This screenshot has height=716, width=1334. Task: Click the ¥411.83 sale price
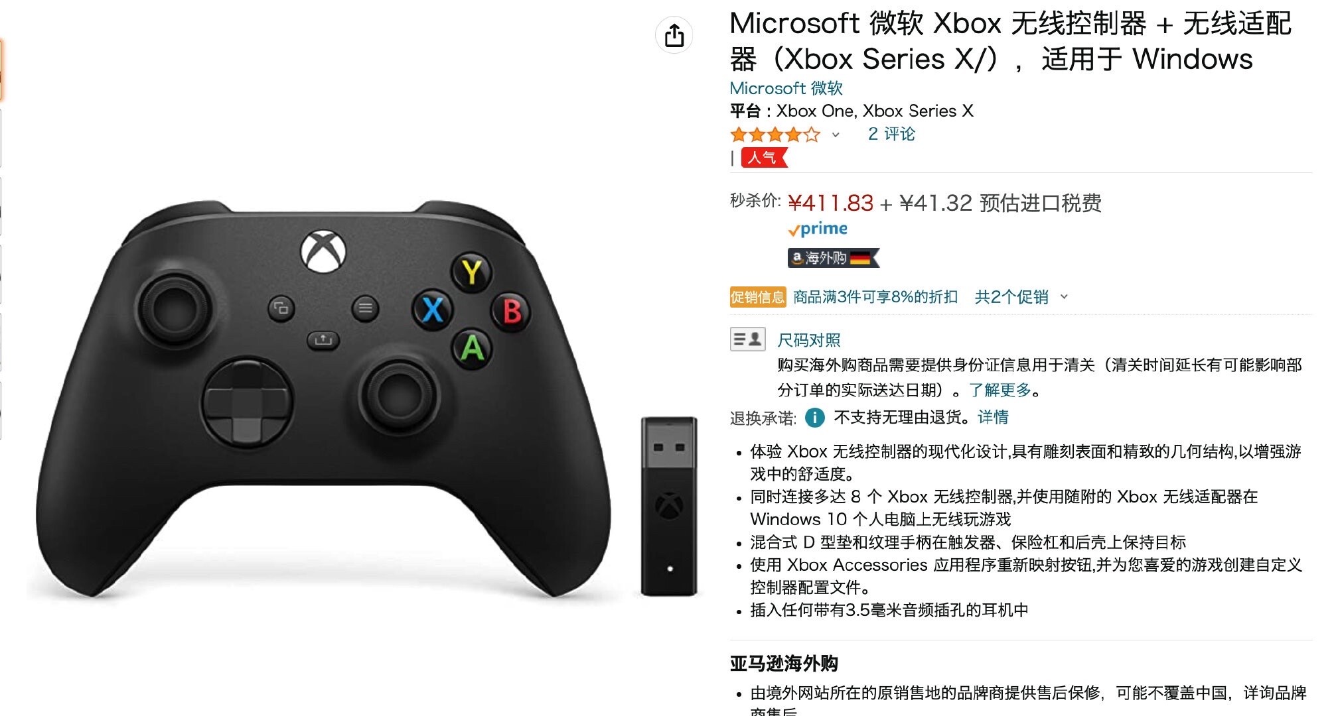coord(830,203)
